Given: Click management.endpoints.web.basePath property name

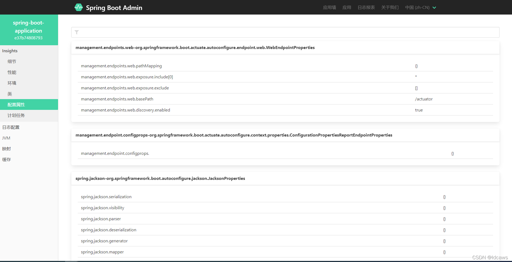Looking at the screenshot, I should (x=117, y=99).
